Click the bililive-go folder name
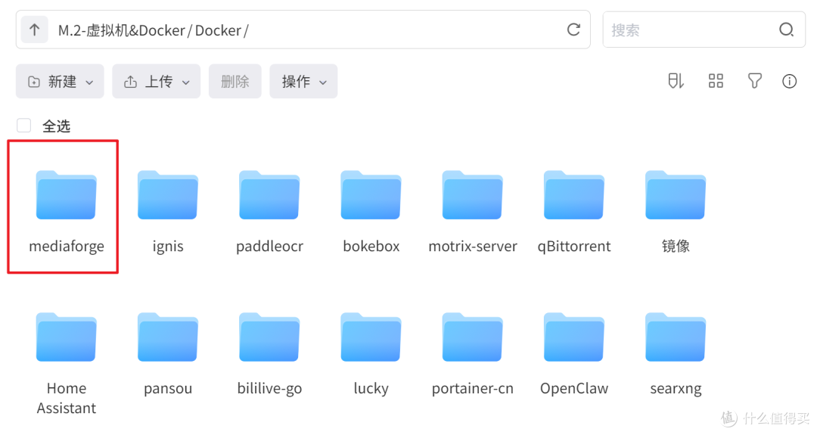The image size is (817, 435). coord(269,389)
